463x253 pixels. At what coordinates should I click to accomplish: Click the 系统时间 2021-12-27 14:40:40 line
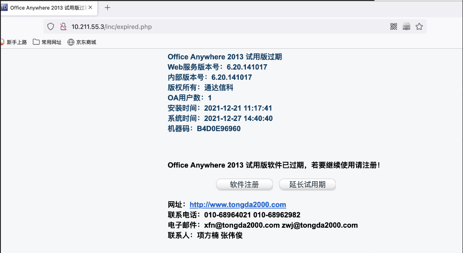(220, 118)
